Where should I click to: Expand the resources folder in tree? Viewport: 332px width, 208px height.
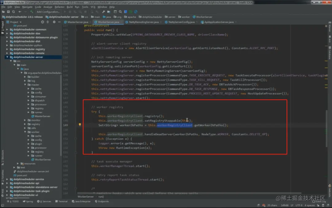coord(18,164)
